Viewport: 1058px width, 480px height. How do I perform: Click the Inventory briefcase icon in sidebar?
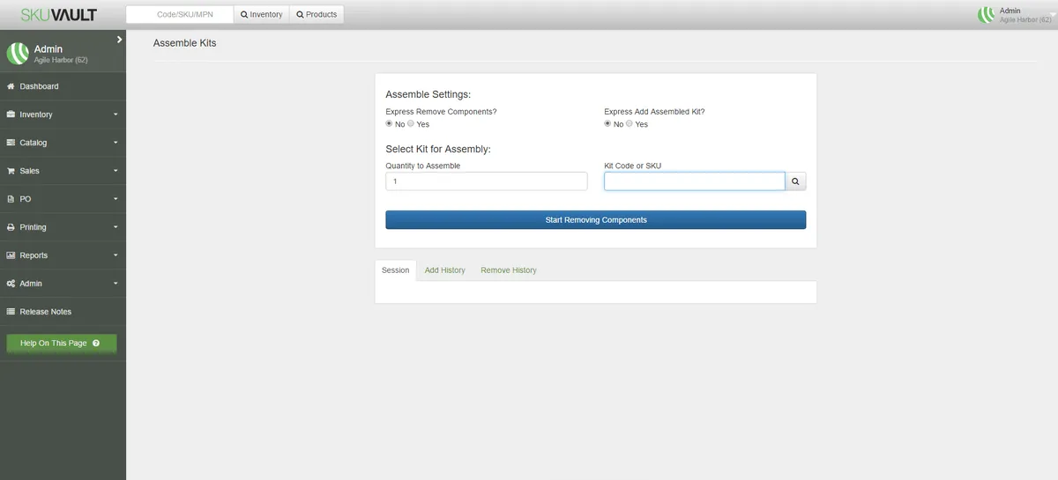tap(11, 114)
